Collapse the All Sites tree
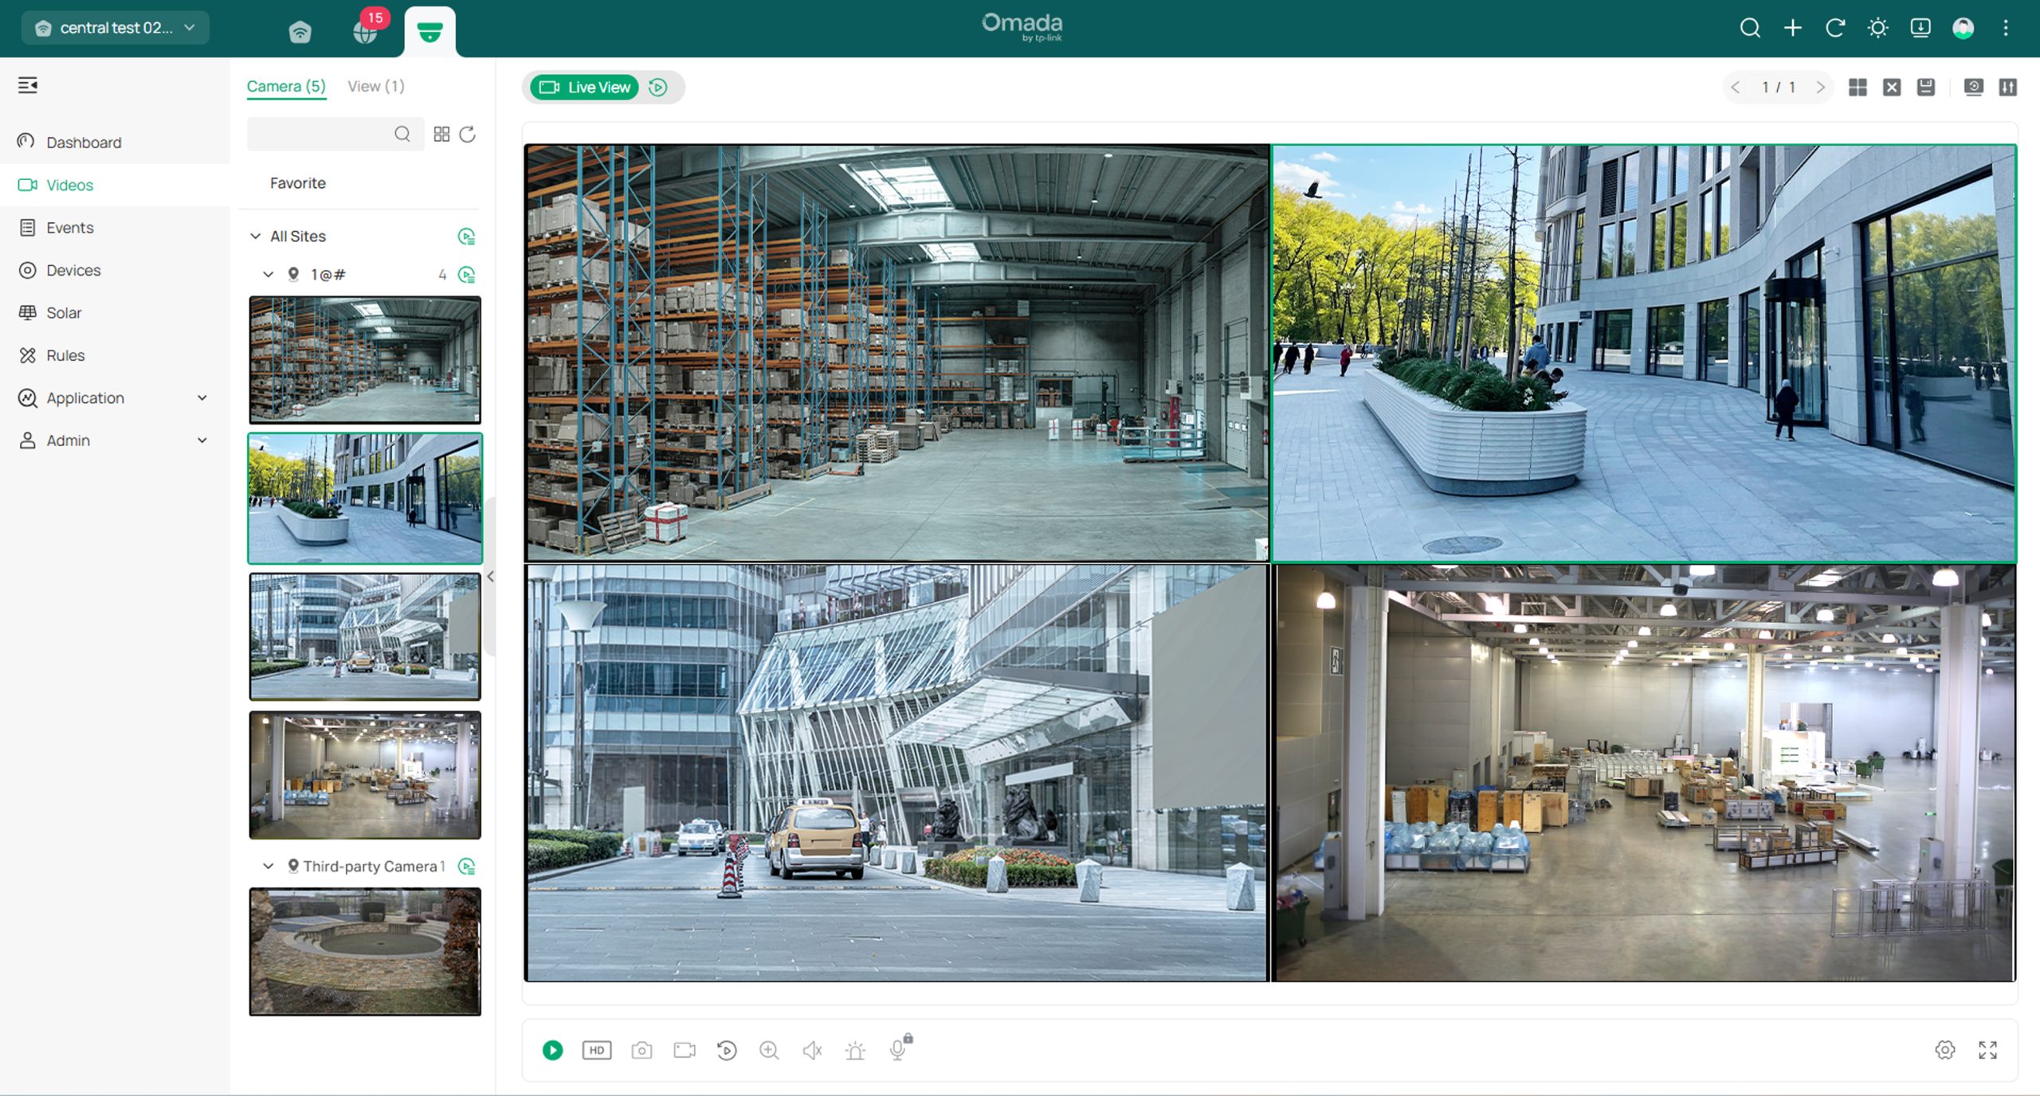 255,237
